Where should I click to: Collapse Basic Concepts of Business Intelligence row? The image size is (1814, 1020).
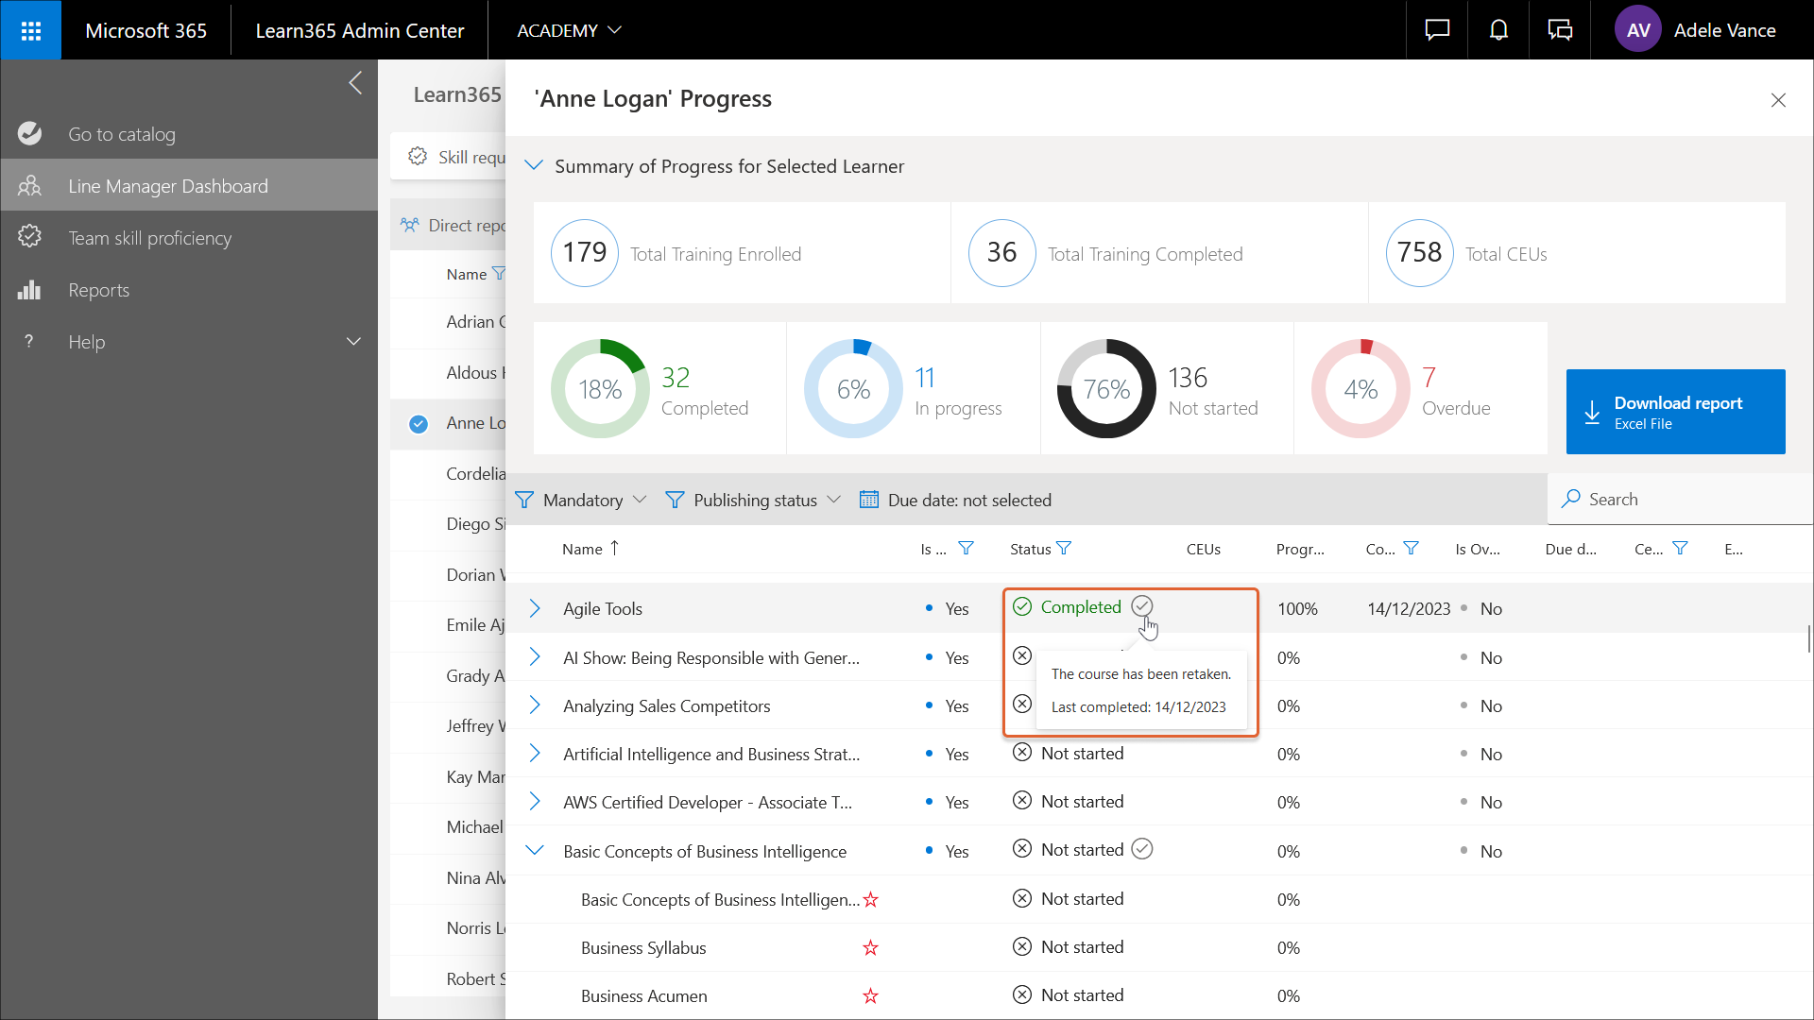535,850
